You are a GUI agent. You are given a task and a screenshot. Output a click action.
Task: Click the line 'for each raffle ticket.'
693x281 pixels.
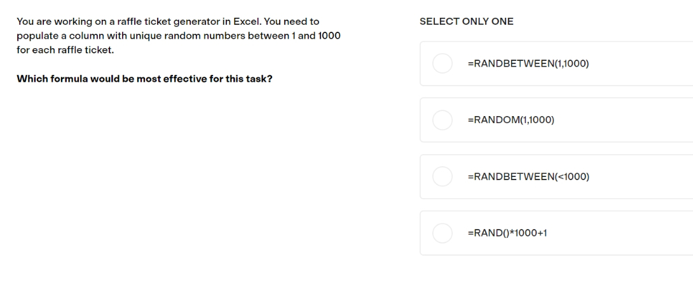click(x=65, y=50)
